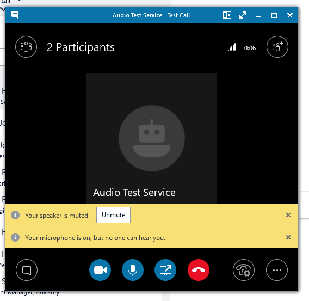Click the microphone warning info icon
This screenshot has width=309, height=301.
(x=15, y=237)
